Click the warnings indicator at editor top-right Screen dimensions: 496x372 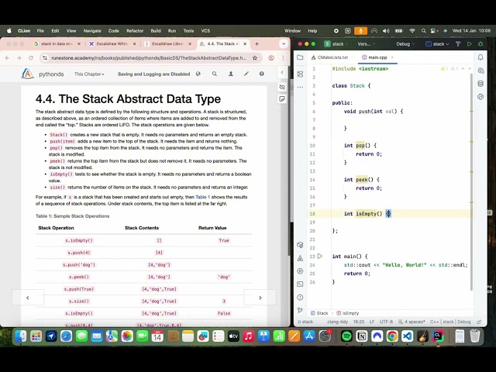[x=449, y=68]
